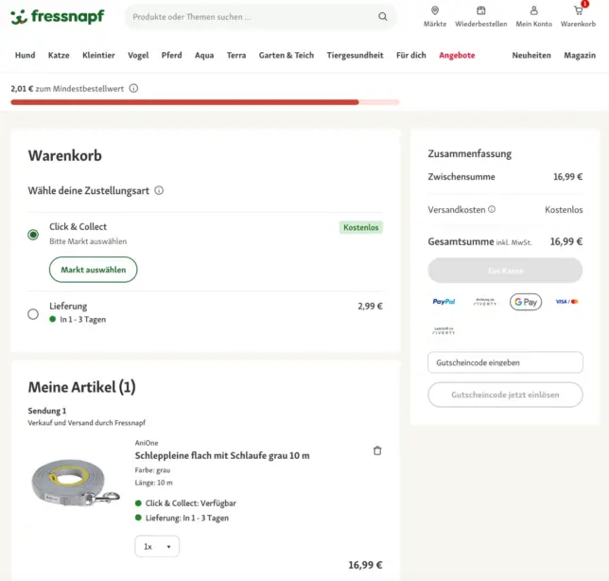This screenshot has width=609, height=581.
Task: Open the grey leash product thumbnail
Action: tap(76, 483)
